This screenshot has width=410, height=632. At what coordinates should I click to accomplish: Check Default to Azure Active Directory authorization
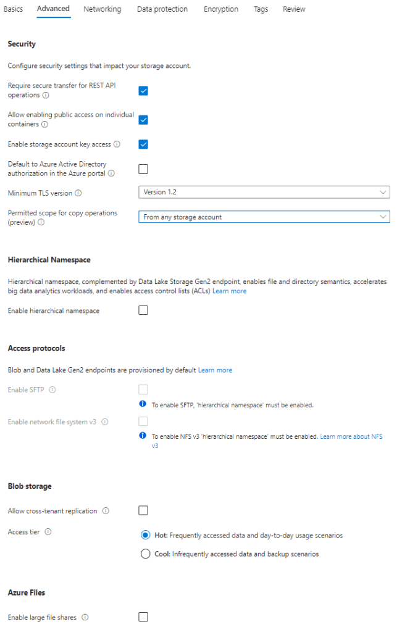(x=143, y=169)
